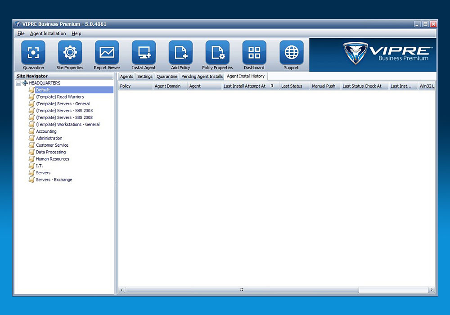Sort by Last Status Check At column
450x315 pixels.
[365, 86]
